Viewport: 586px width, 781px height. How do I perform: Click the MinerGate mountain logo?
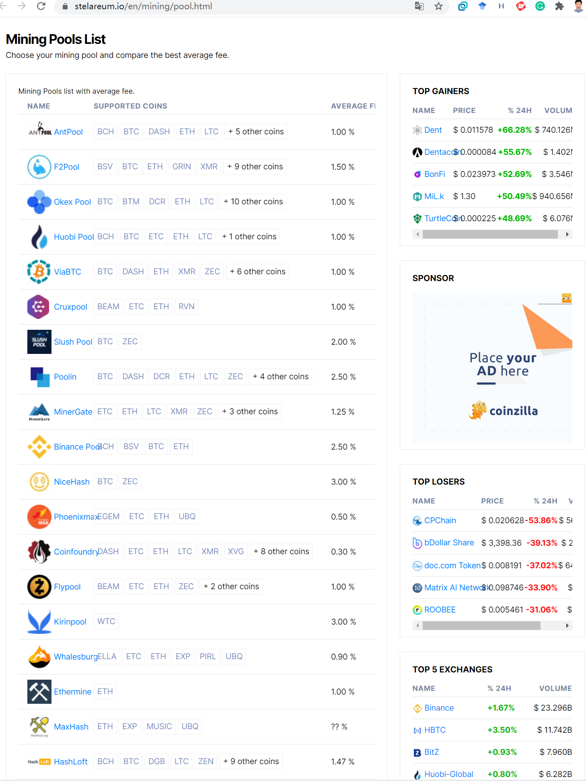click(x=39, y=412)
